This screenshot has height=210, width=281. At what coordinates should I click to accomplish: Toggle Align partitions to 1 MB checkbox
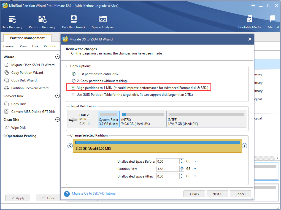coord(73,88)
